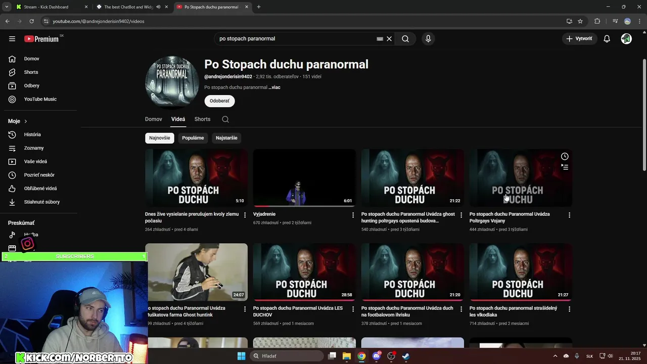Open File Explorer from the taskbar

tap(347, 356)
